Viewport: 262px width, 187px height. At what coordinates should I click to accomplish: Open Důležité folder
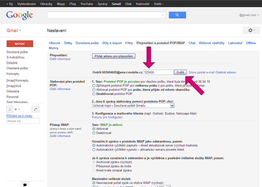12,63
